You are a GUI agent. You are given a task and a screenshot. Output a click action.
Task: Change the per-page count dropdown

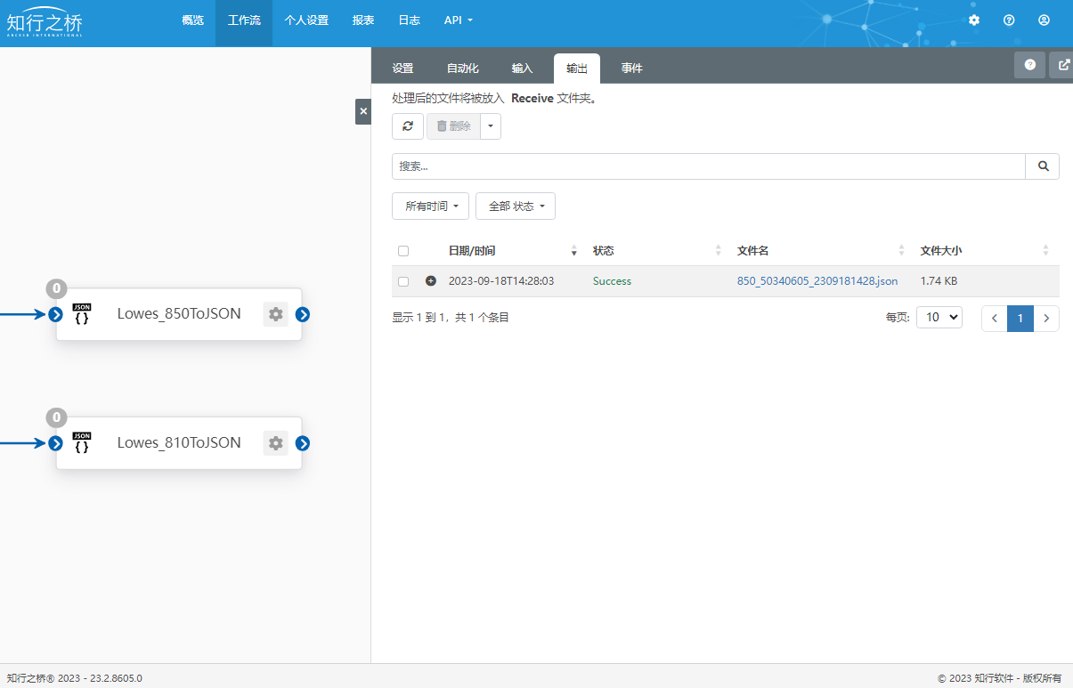click(939, 318)
